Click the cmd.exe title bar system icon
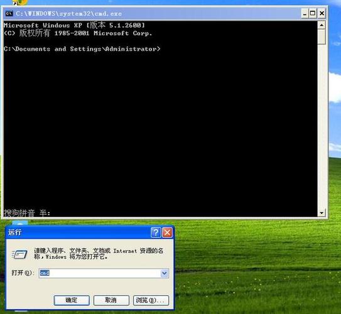The image size is (341, 314). 9,14
